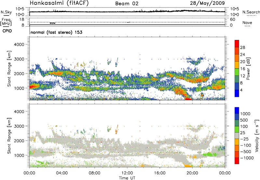Select the N.Sky axis label
Image resolution: width=260 pixels, height=180 pixels.
[6, 12]
